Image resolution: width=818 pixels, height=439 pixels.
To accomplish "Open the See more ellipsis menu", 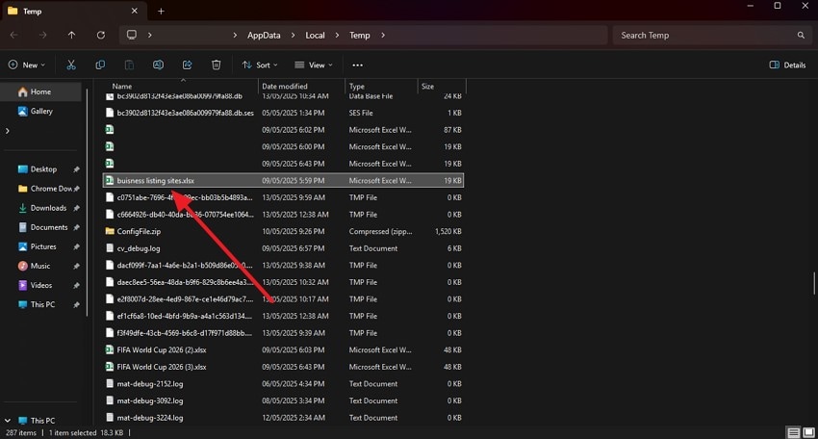I will (x=357, y=65).
